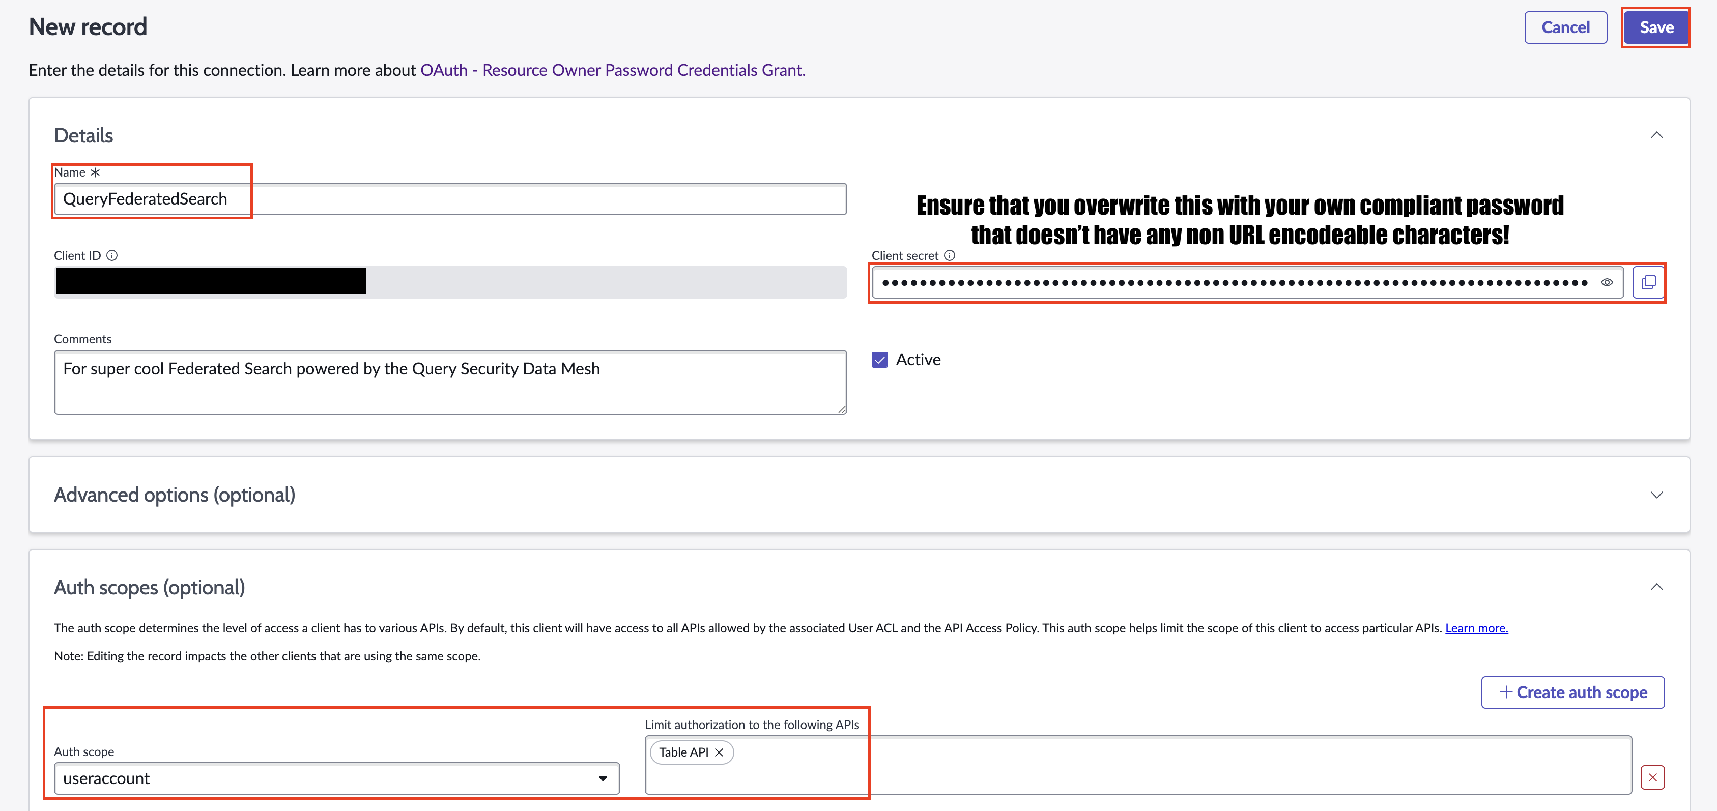The height and width of the screenshot is (811, 1717).
Task: Delete the useraccount auth scope row
Action: [1652, 777]
